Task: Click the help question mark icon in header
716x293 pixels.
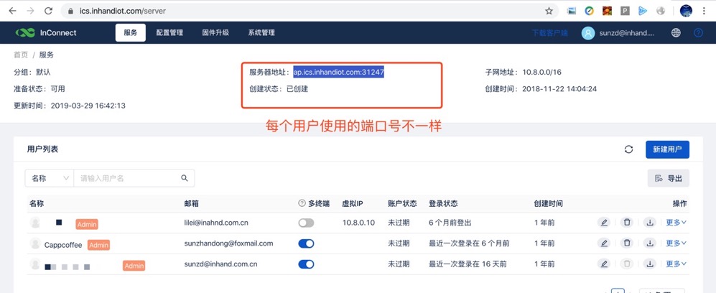Action: (698, 33)
